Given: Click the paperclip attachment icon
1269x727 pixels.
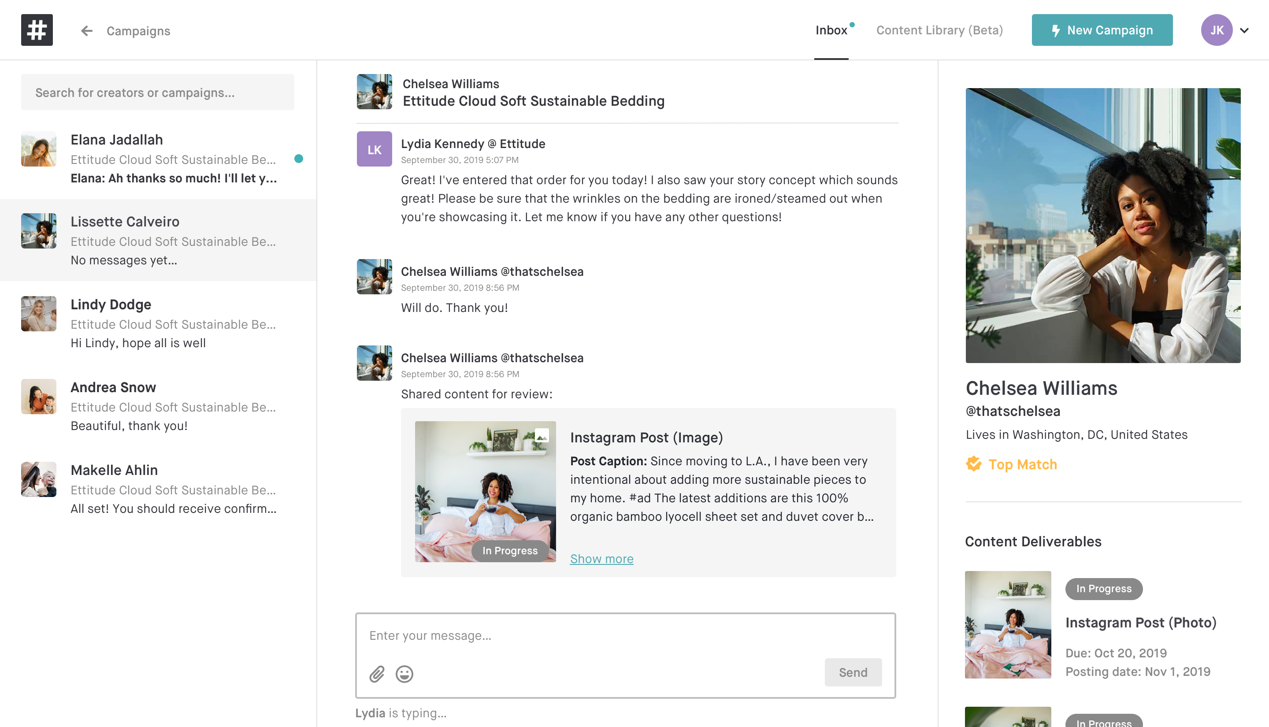Looking at the screenshot, I should tap(377, 674).
